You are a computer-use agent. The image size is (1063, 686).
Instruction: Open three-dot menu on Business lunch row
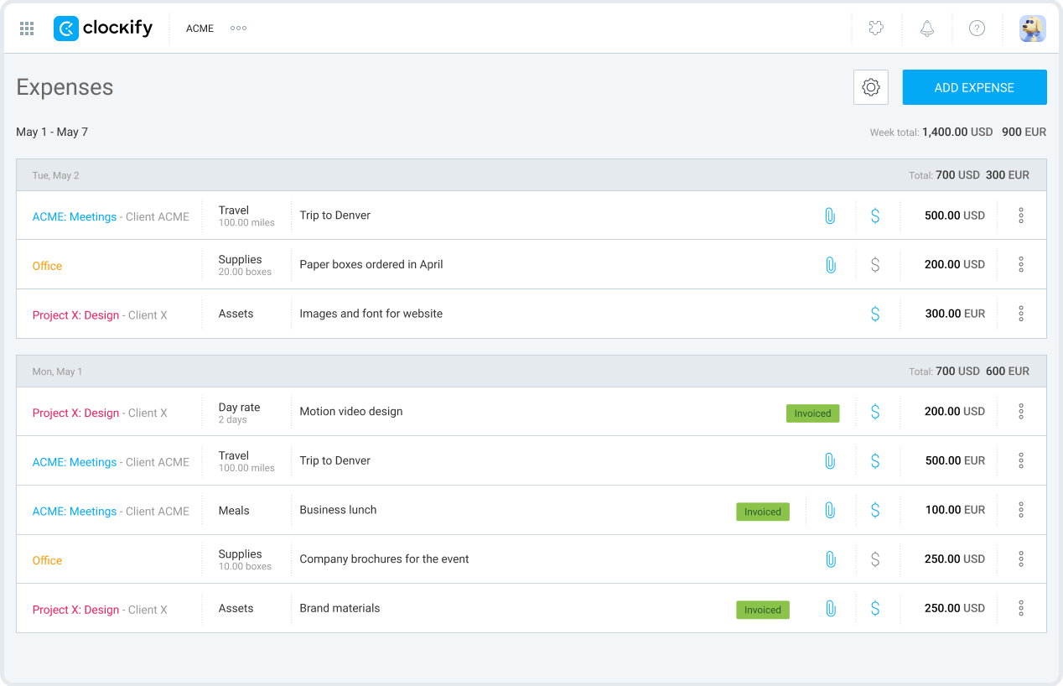(x=1021, y=510)
